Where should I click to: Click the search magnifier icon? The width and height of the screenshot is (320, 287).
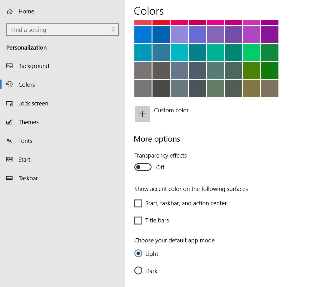tap(113, 30)
